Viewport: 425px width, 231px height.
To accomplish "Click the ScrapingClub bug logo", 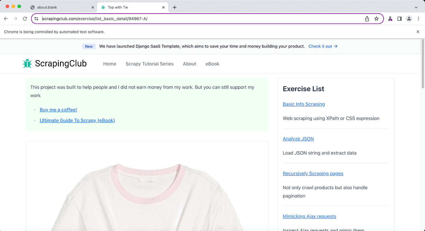I will (x=27, y=64).
